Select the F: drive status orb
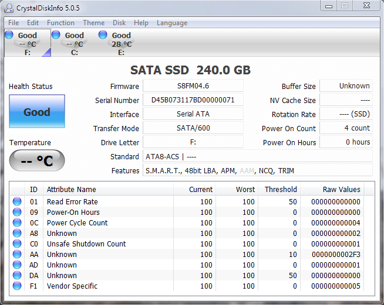 coord(9,35)
